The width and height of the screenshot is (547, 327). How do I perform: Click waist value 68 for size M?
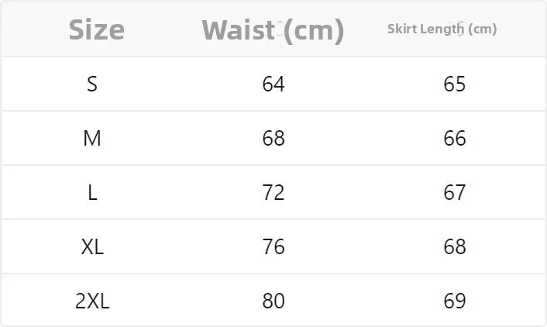click(x=273, y=138)
